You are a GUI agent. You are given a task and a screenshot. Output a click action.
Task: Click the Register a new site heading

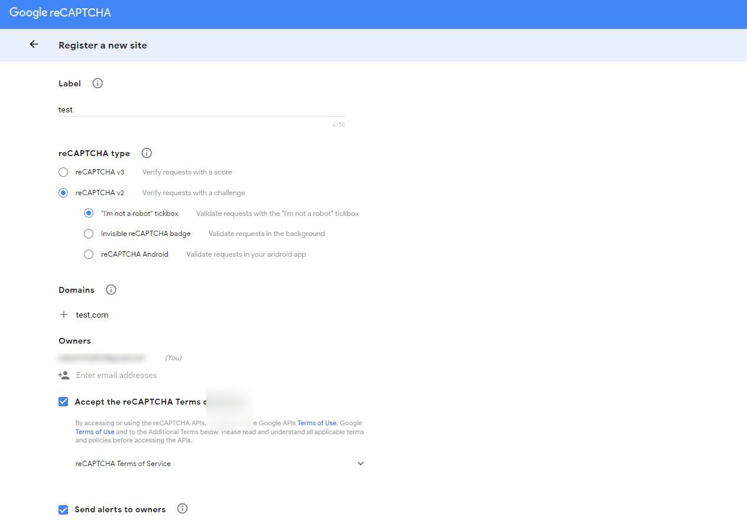(x=103, y=45)
